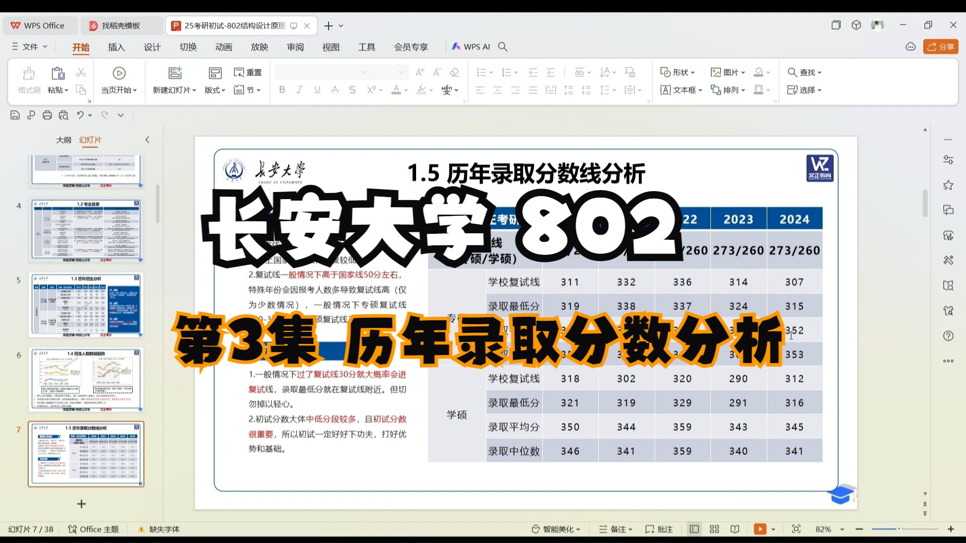This screenshot has width=966, height=543.
Task: Align text right
Action: 515,90
